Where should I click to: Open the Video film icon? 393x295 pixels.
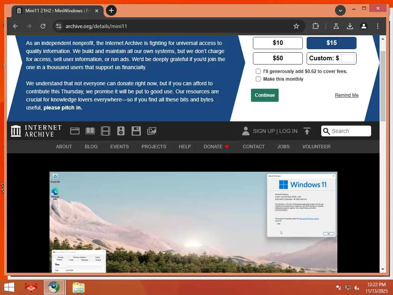click(106, 131)
